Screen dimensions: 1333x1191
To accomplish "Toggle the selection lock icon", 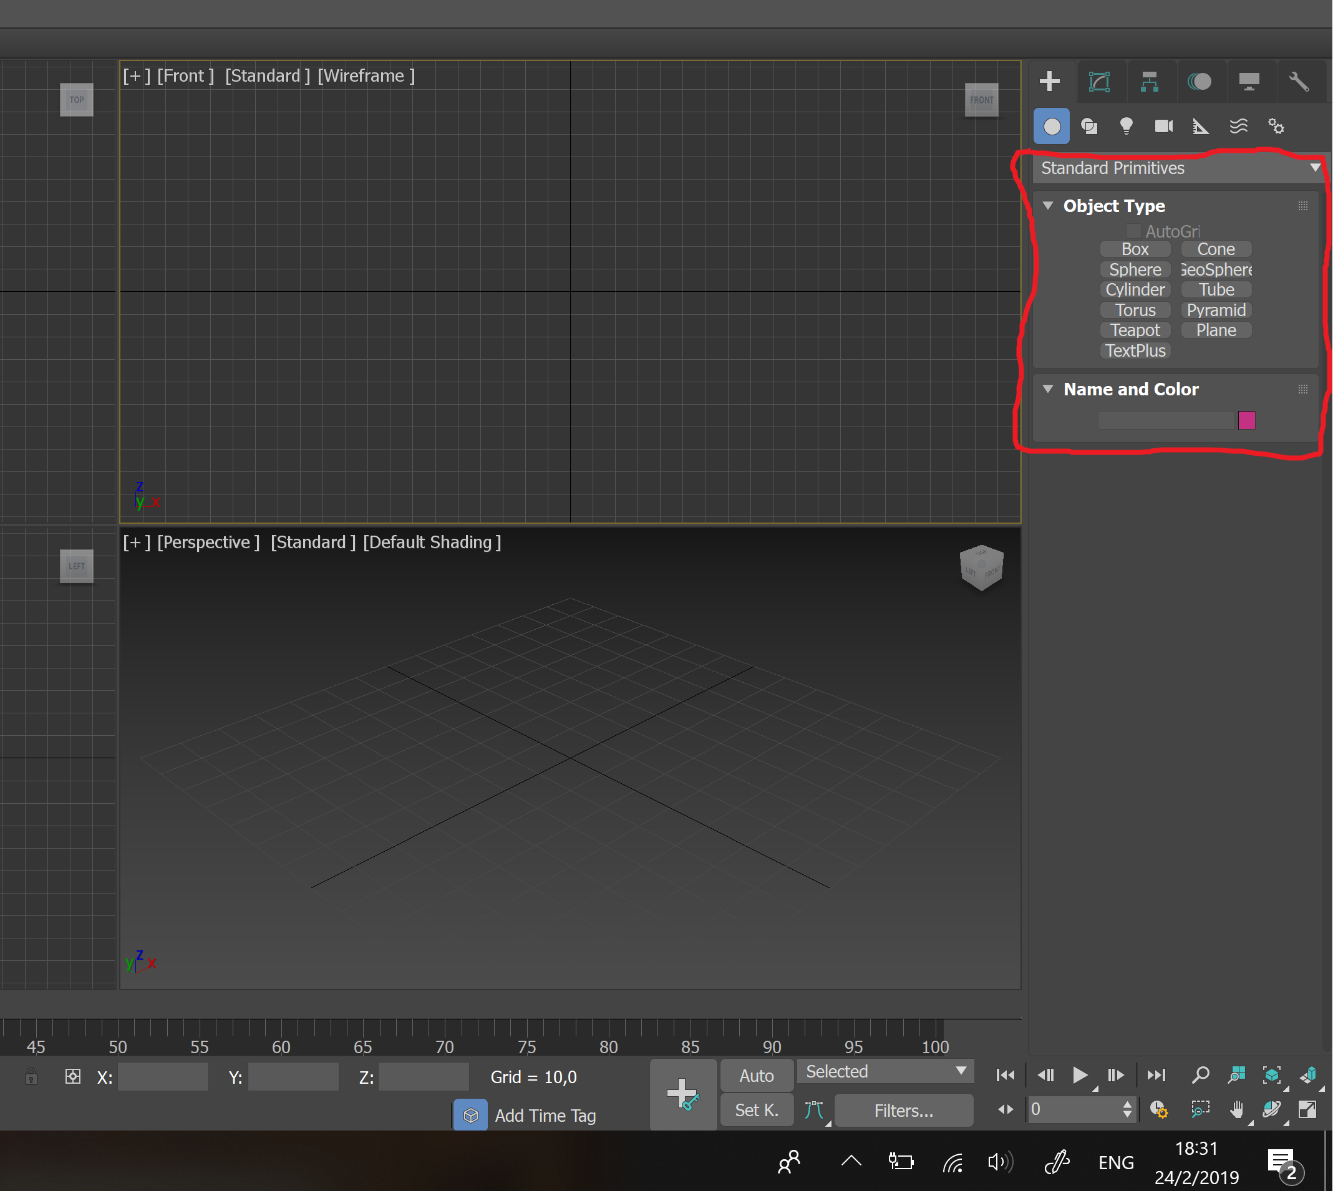I will [x=31, y=1077].
